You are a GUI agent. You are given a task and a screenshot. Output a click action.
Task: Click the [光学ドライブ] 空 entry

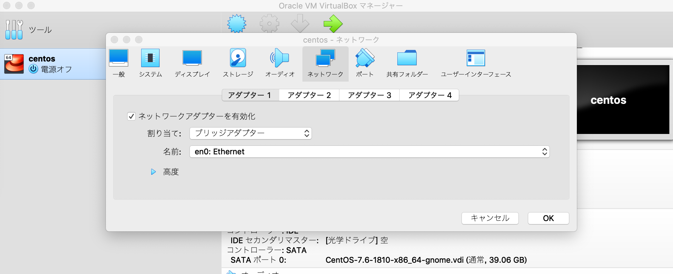coord(357,240)
